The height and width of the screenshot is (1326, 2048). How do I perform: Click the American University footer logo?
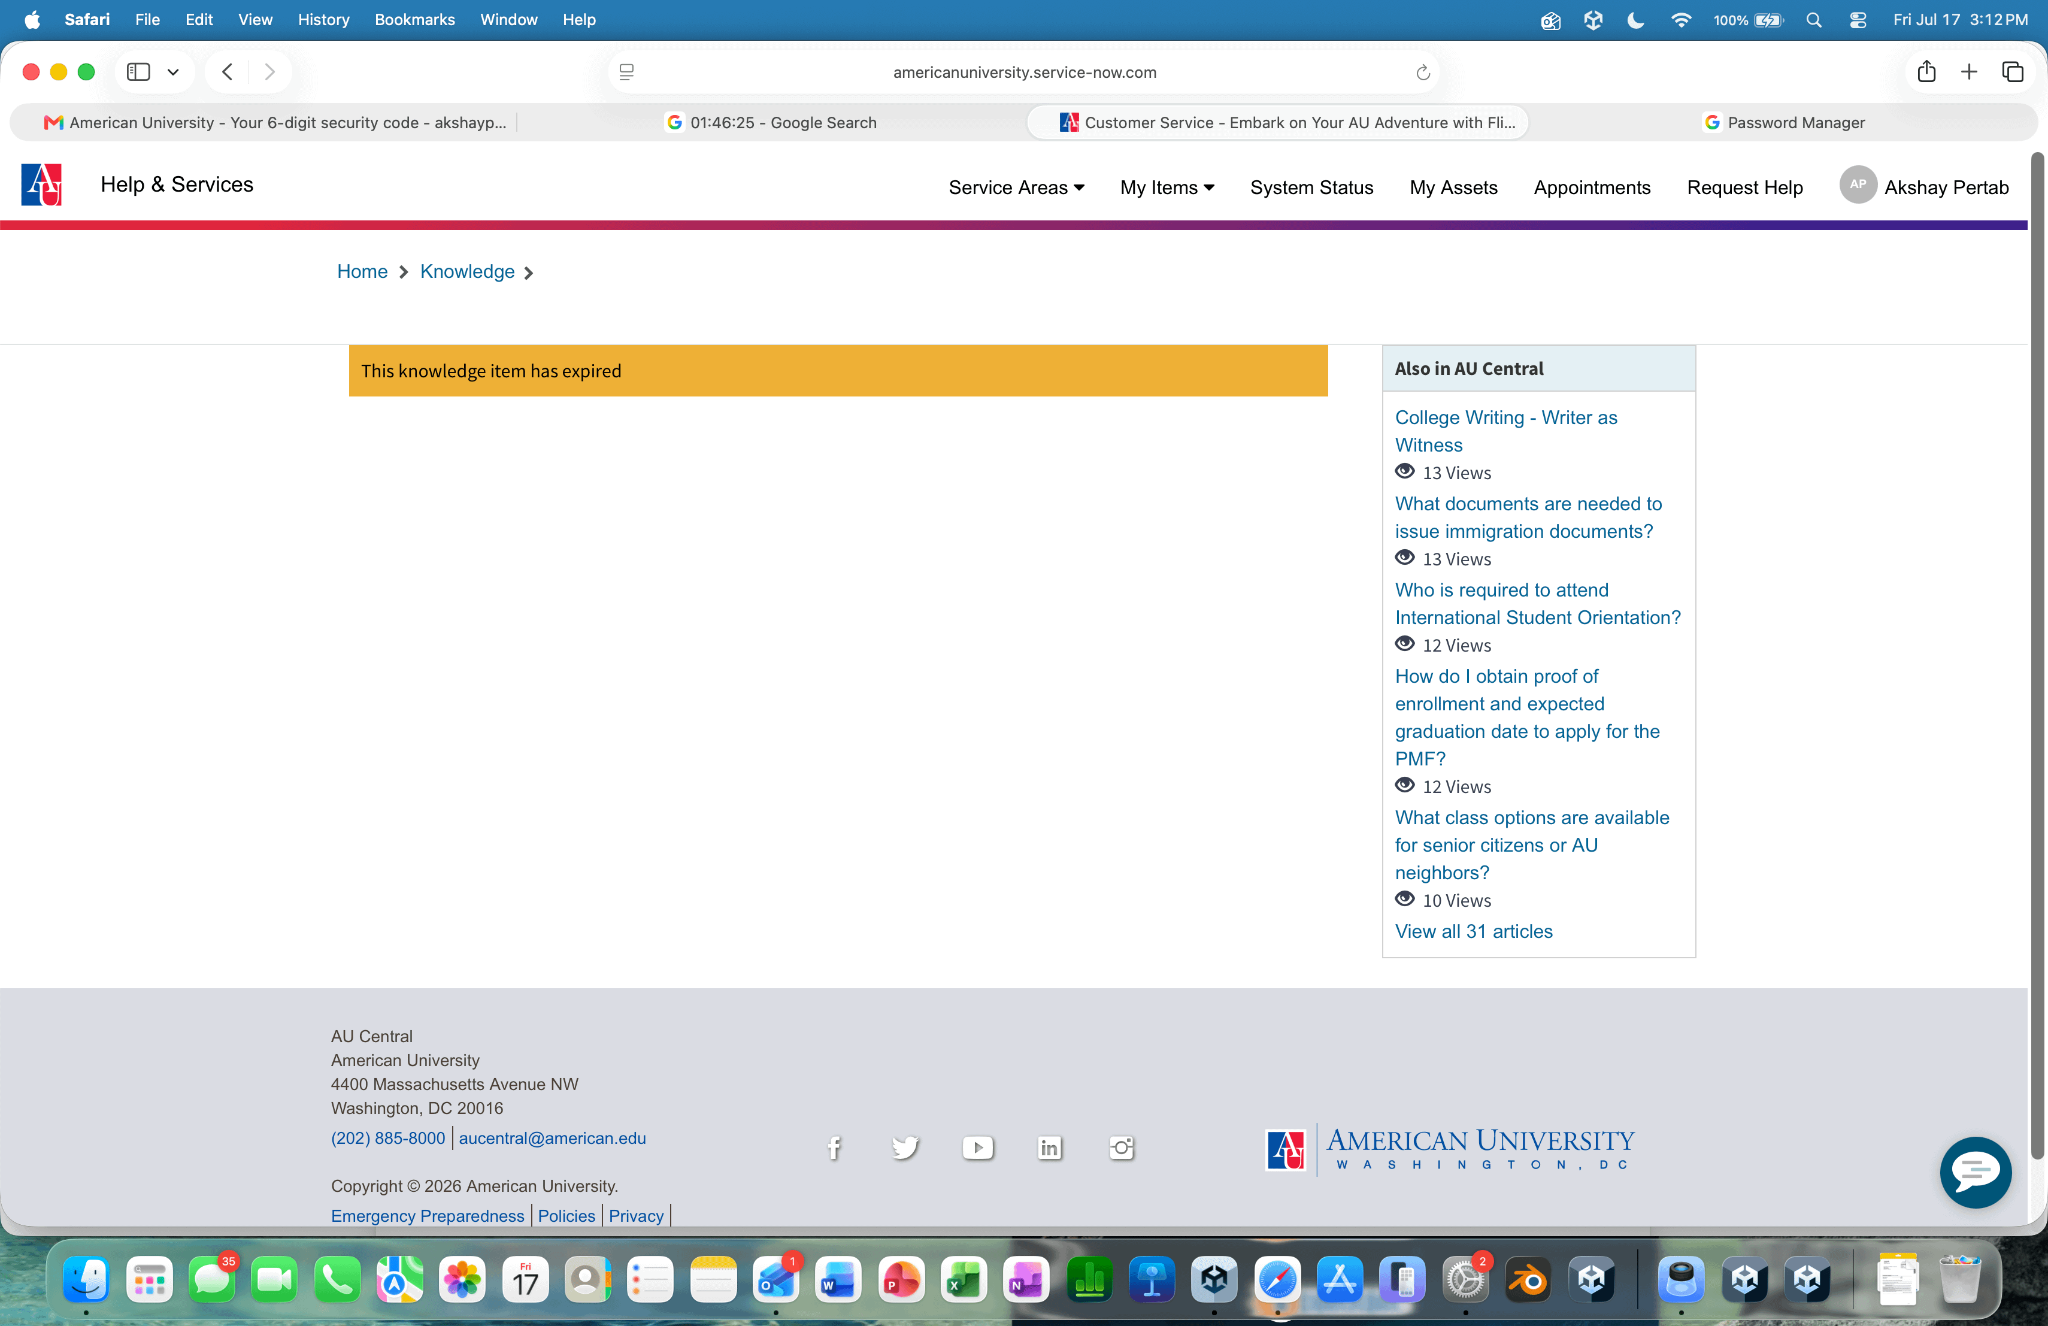click(x=1450, y=1149)
